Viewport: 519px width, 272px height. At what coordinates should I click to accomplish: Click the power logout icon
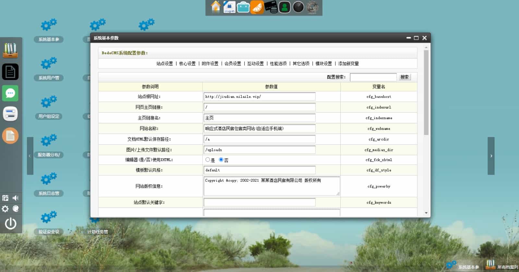[10, 223]
